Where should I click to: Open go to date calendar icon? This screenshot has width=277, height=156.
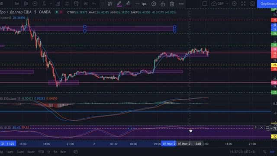(x=75, y=152)
